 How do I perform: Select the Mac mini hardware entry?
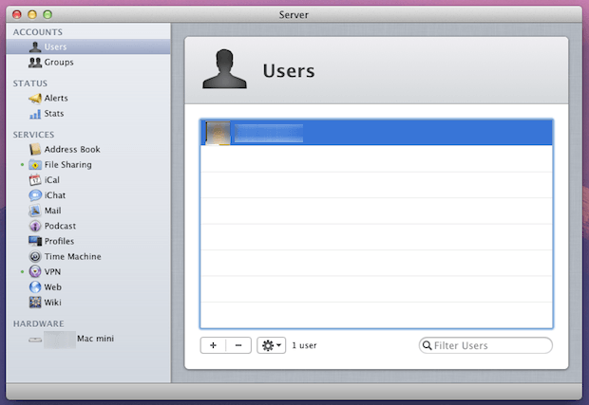point(96,338)
